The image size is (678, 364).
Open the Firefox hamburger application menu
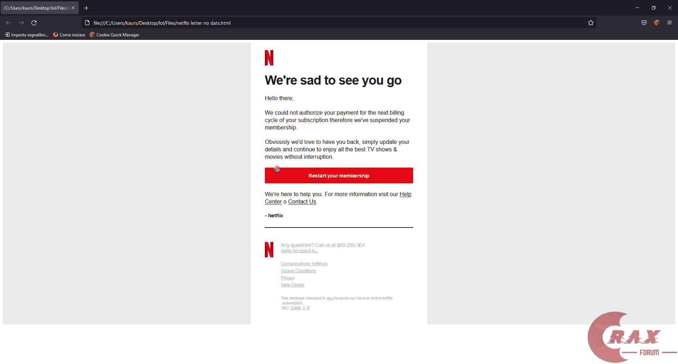pyautogui.click(x=670, y=23)
